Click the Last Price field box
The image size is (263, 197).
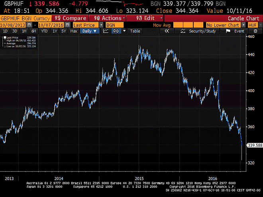(x=86, y=25)
